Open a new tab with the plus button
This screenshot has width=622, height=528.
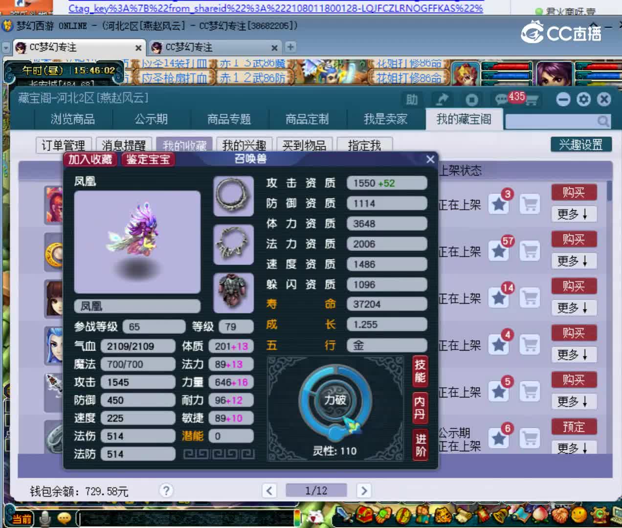tap(290, 47)
